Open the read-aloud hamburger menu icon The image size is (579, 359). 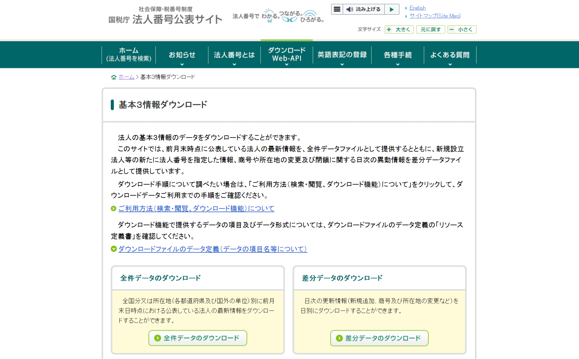pyautogui.click(x=337, y=9)
